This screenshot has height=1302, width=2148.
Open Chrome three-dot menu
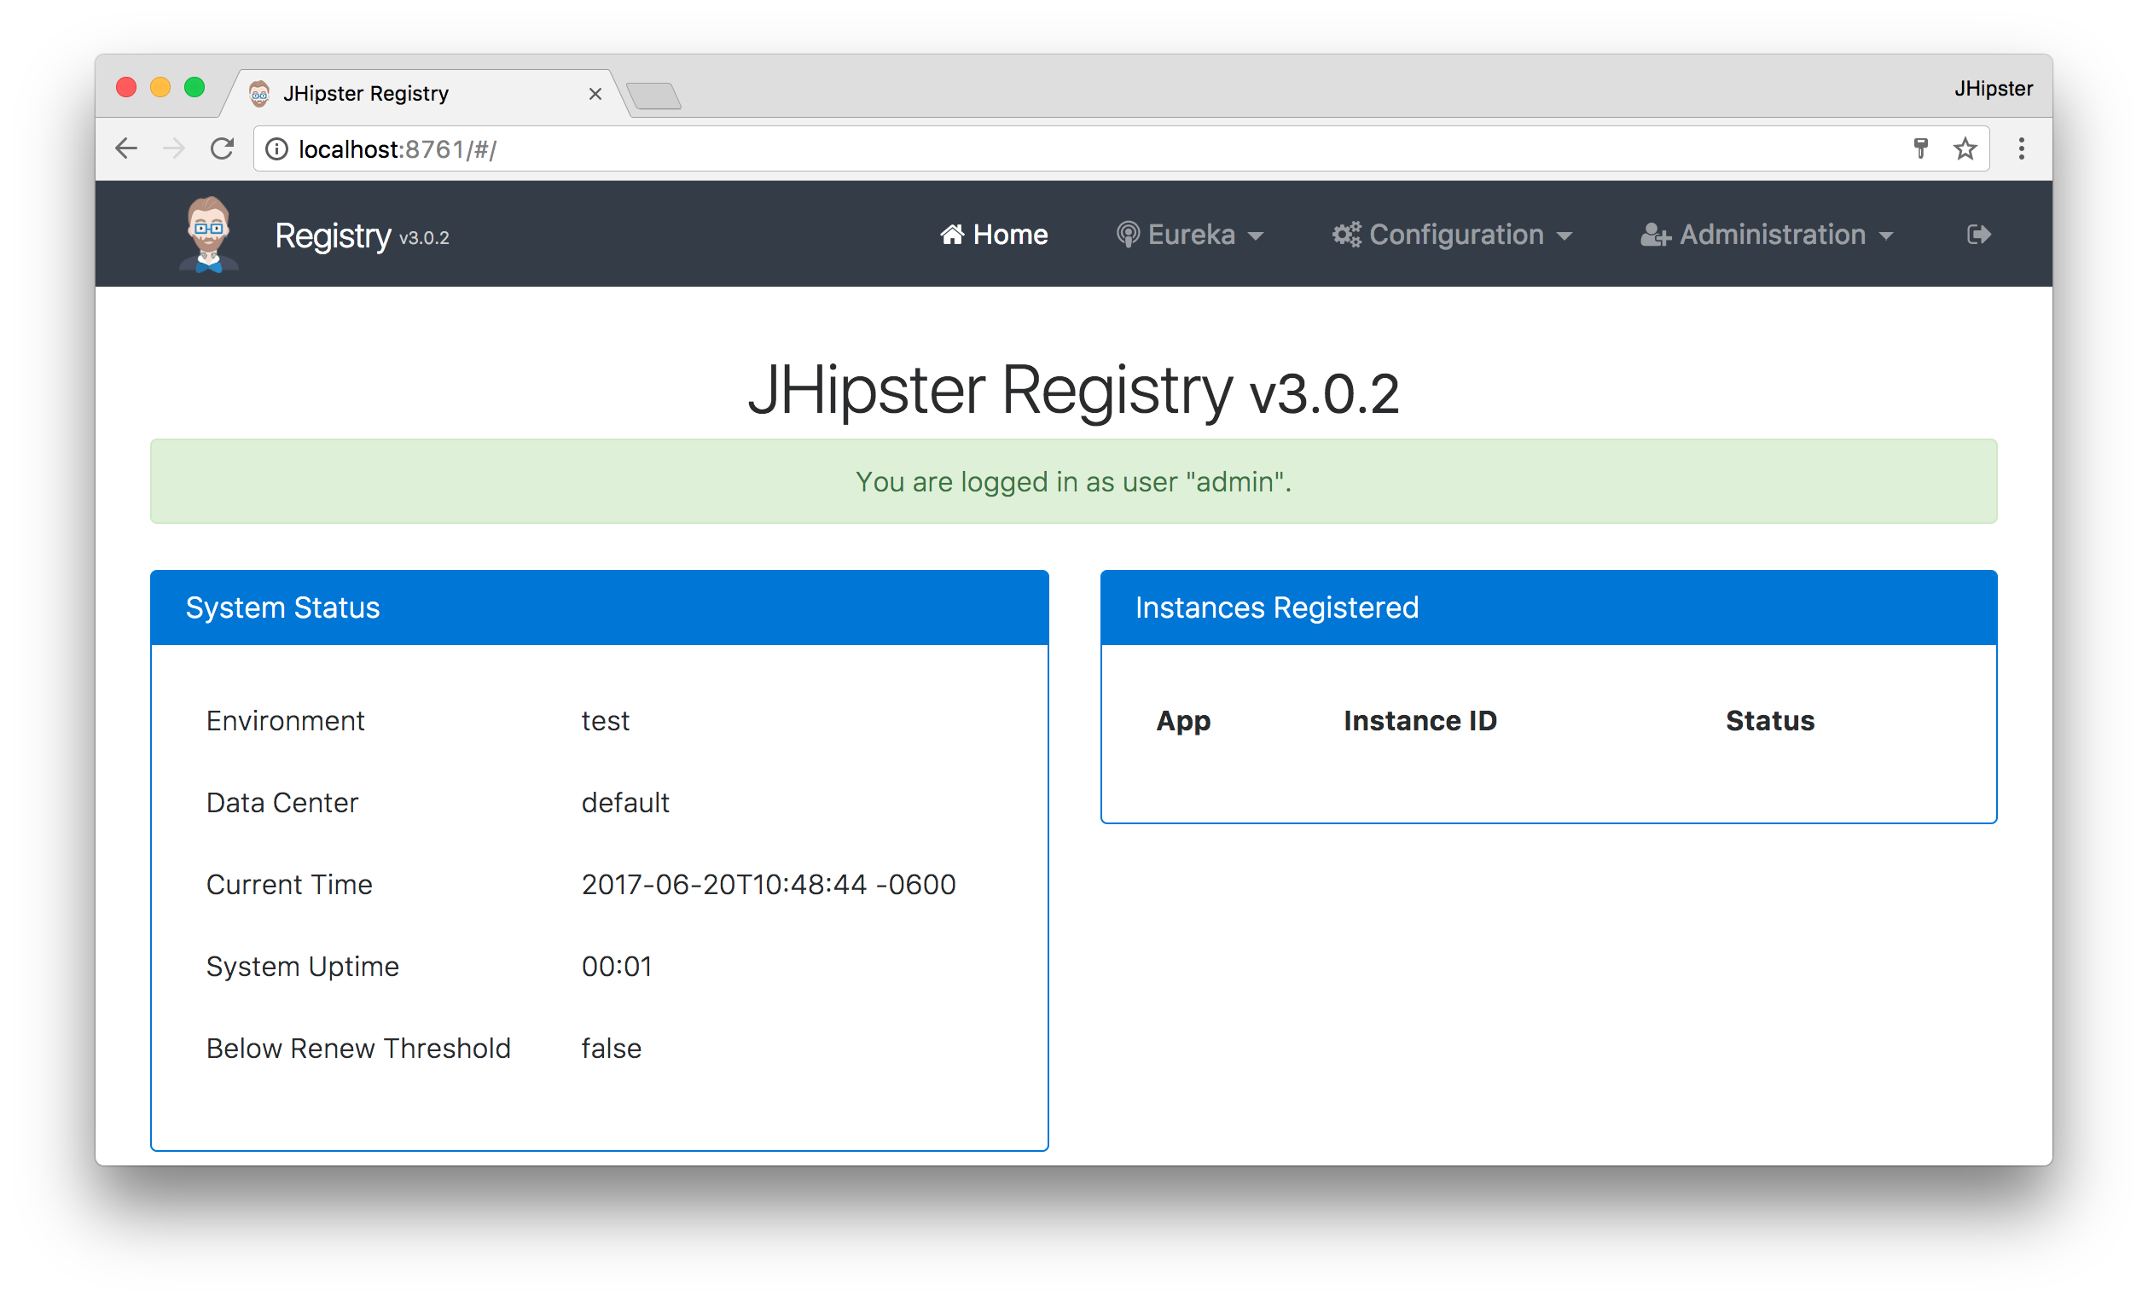[2021, 149]
